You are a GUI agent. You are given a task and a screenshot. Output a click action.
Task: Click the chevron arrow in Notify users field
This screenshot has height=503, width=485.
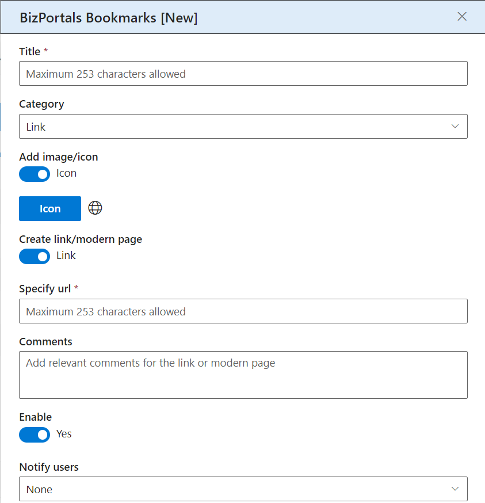click(455, 489)
